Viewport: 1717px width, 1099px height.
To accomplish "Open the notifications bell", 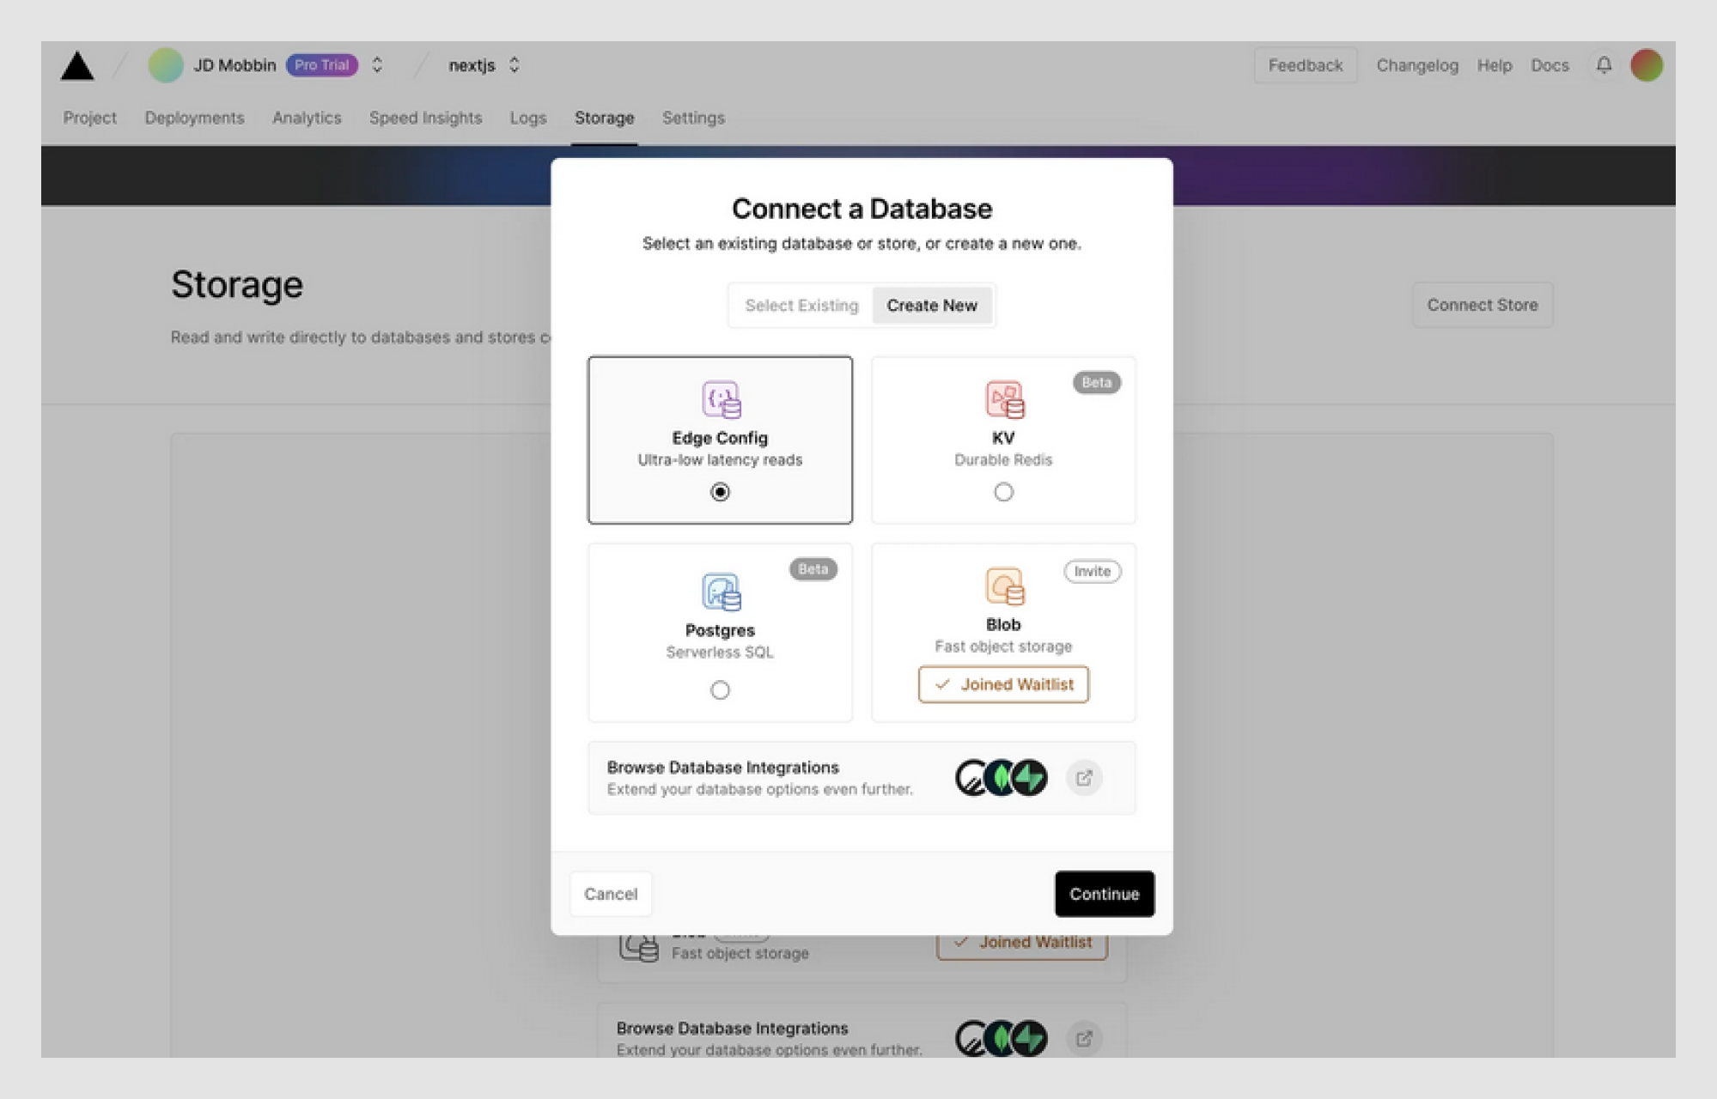I will 1604,65.
